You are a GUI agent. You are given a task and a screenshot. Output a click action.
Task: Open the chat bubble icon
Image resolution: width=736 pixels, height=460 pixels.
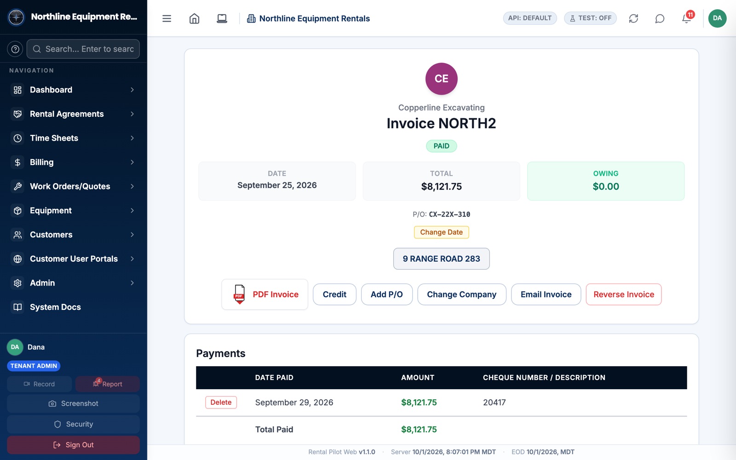[660, 18]
